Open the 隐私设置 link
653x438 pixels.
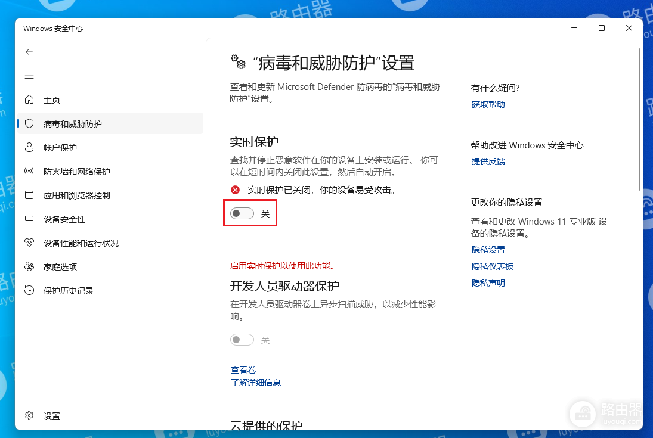(488, 250)
